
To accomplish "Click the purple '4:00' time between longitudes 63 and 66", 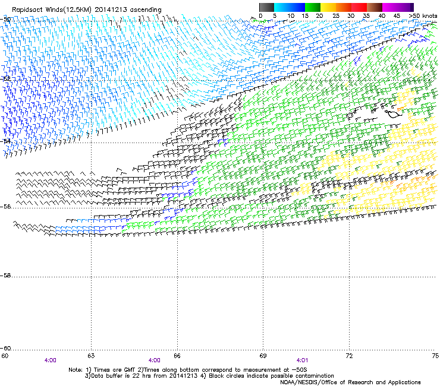I will (155, 360).
